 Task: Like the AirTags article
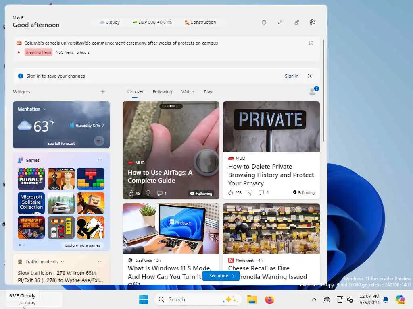point(131,193)
